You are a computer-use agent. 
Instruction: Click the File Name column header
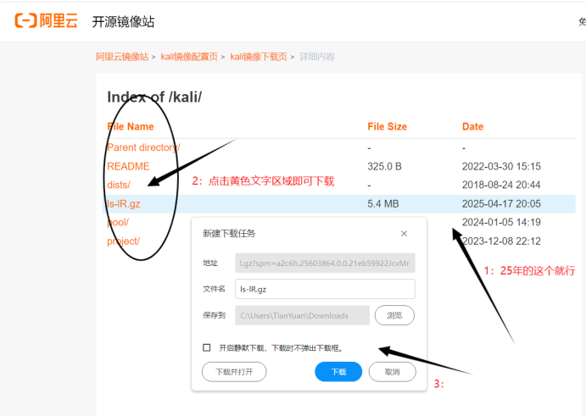click(x=131, y=126)
